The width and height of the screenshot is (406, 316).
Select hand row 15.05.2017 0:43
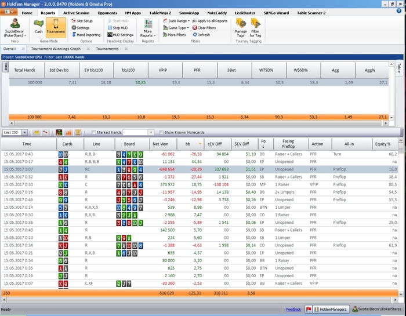(200, 154)
